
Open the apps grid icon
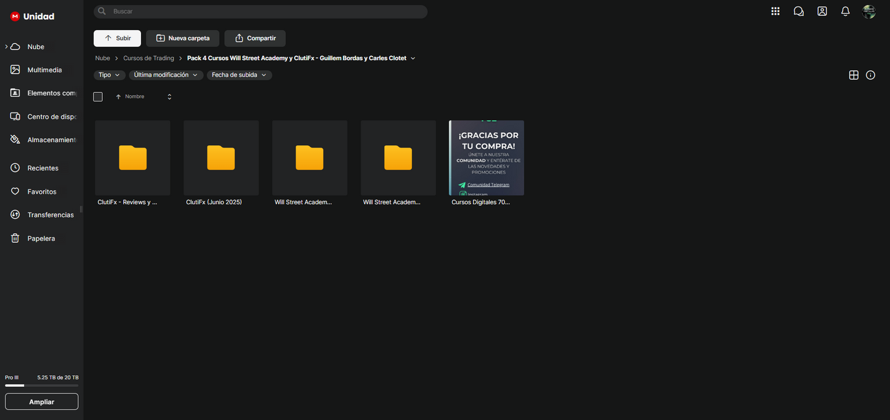click(x=775, y=11)
